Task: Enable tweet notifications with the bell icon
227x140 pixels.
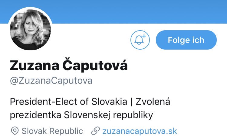Action: point(140,40)
